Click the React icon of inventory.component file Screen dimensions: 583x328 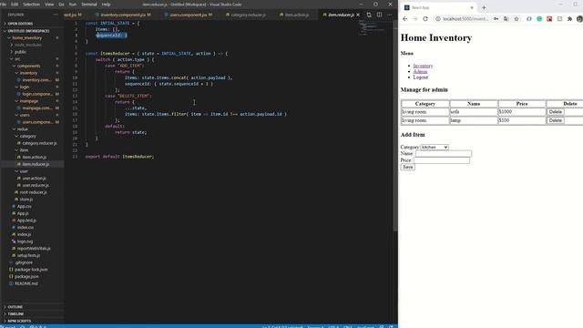point(19,80)
